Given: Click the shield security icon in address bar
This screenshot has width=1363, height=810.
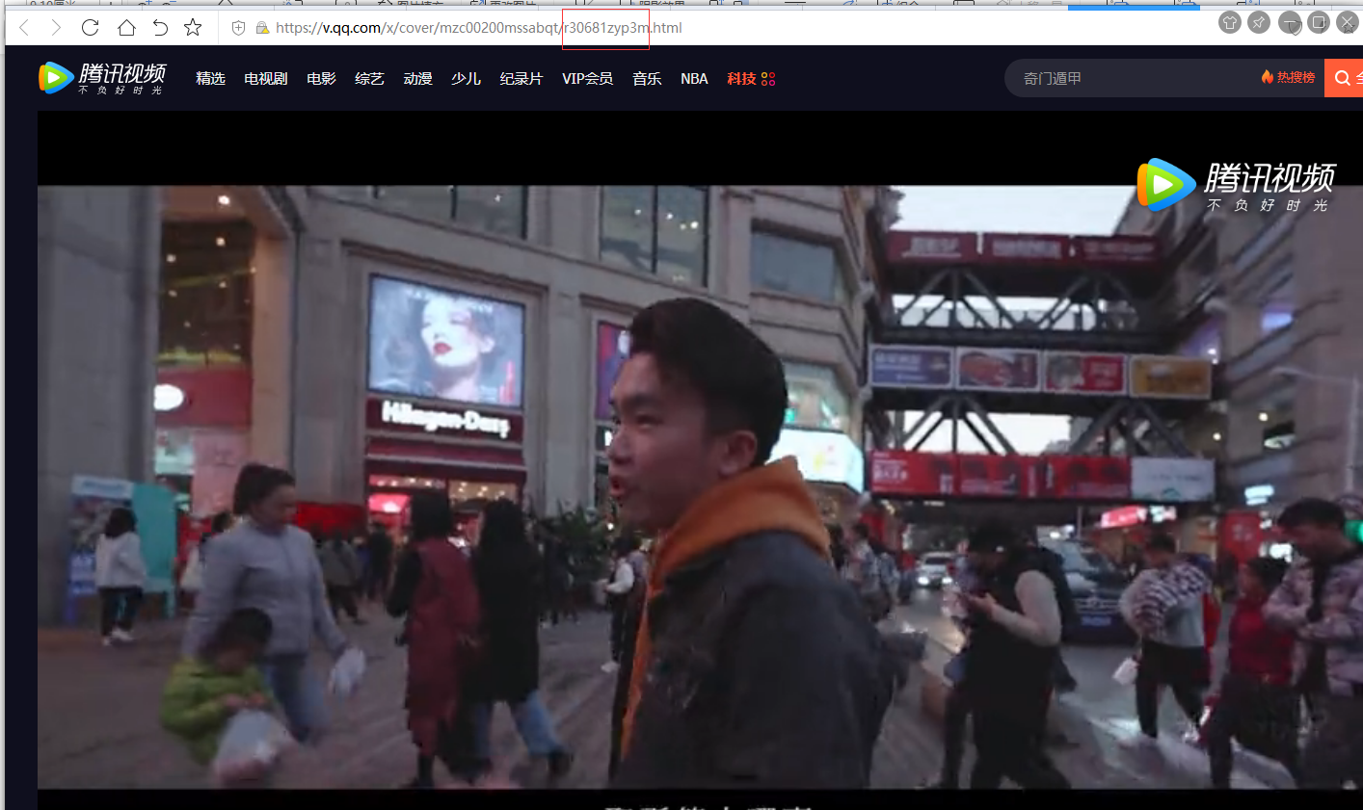Looking at the screenshot, I should 239,28.
